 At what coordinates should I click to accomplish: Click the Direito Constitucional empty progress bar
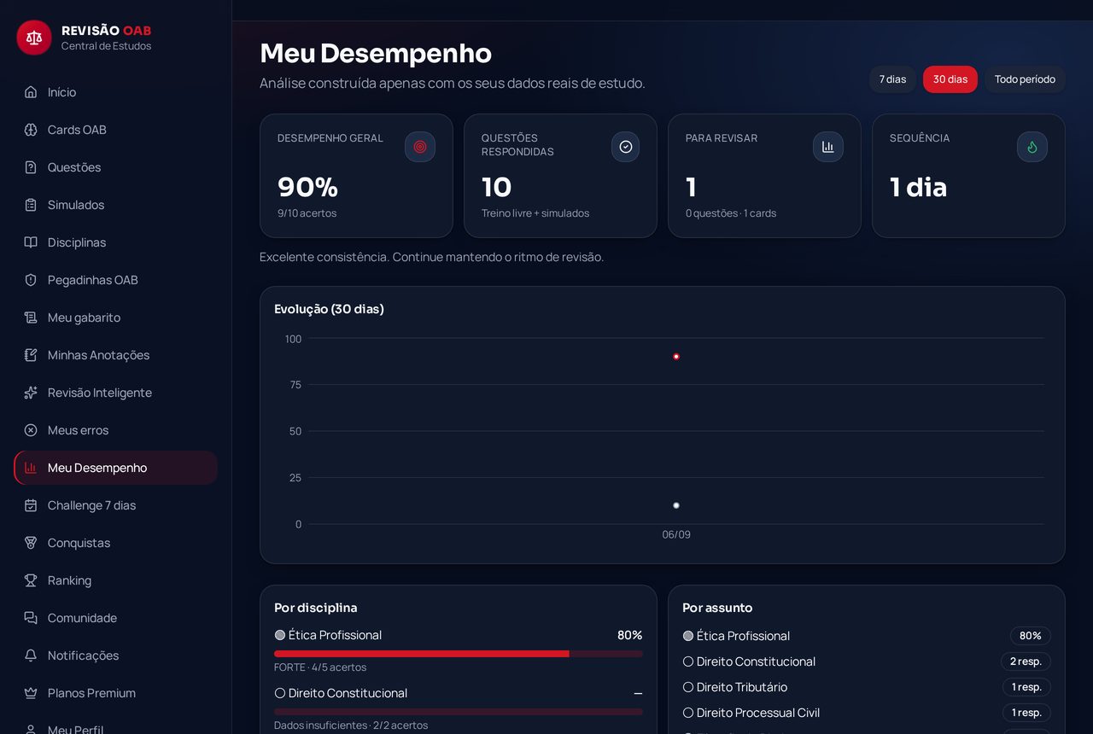click(459, 712)
